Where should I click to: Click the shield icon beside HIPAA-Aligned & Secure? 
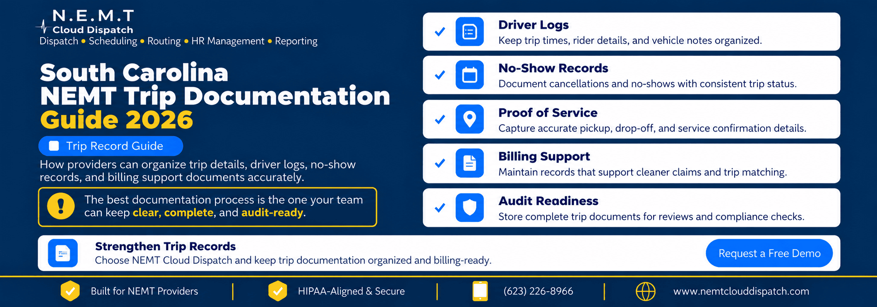click(278, 291)
